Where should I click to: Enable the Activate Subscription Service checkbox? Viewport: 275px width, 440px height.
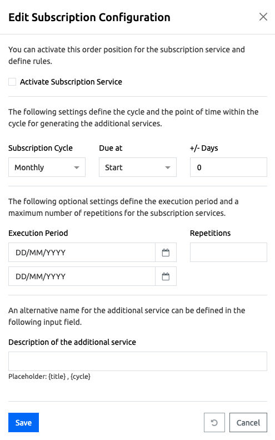point(12,82)
